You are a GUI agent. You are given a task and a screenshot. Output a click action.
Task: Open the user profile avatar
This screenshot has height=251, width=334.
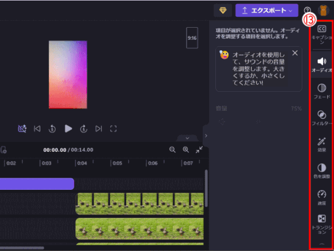[324, 10]
